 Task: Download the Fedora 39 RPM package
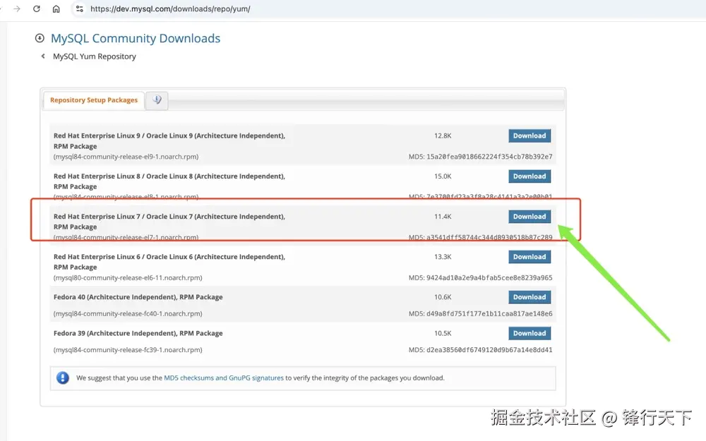(529, 333)
